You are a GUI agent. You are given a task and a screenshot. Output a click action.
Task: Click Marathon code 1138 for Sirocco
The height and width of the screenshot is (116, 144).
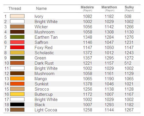pyautogui.click(x=109, y=89)
